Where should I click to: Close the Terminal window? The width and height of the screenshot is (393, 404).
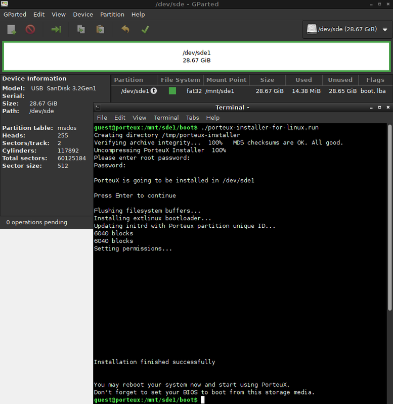point(388,107)
